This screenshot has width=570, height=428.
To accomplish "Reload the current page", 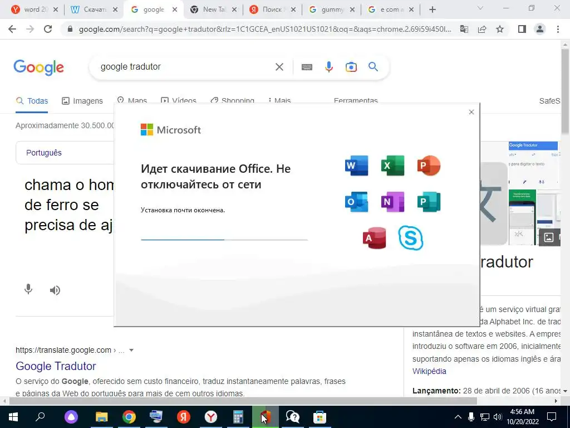I will coord(48,29).
